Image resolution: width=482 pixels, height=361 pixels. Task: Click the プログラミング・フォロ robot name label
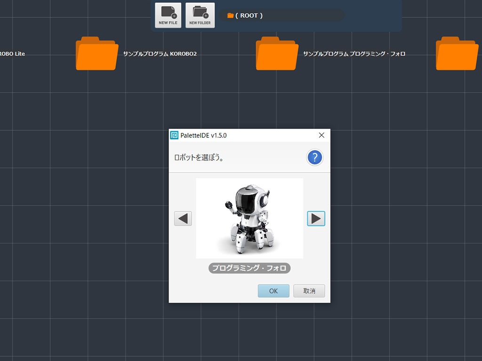tap(249, 268)
